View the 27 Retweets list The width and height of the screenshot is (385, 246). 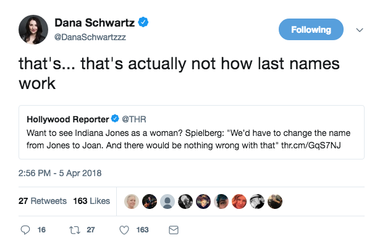[43, 201]
